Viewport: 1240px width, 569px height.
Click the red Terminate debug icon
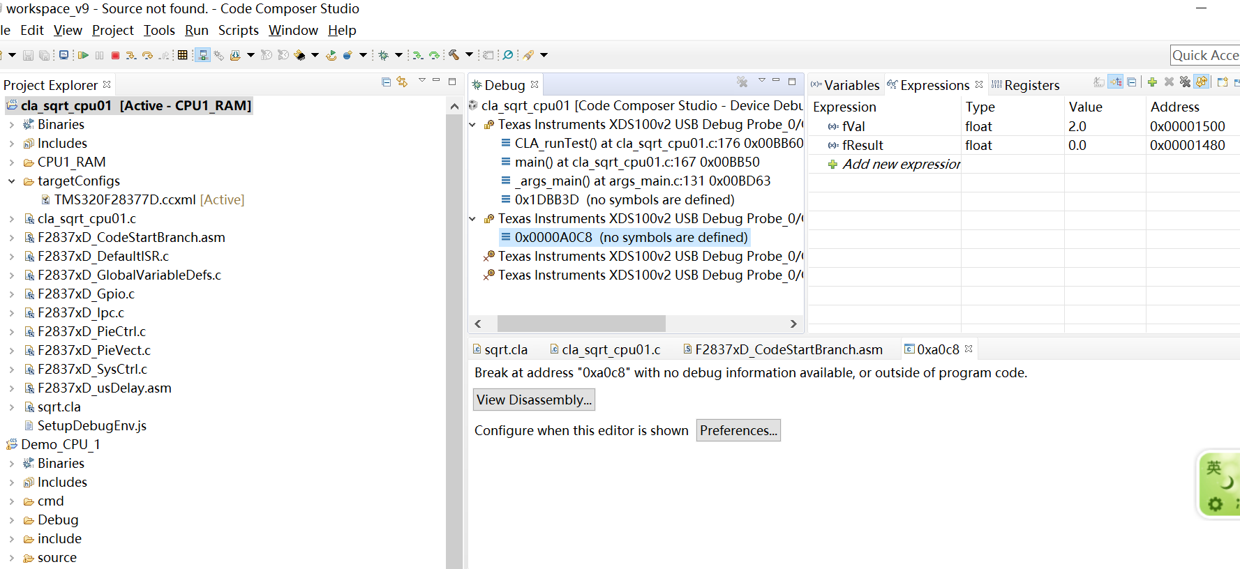coord(116,55)
